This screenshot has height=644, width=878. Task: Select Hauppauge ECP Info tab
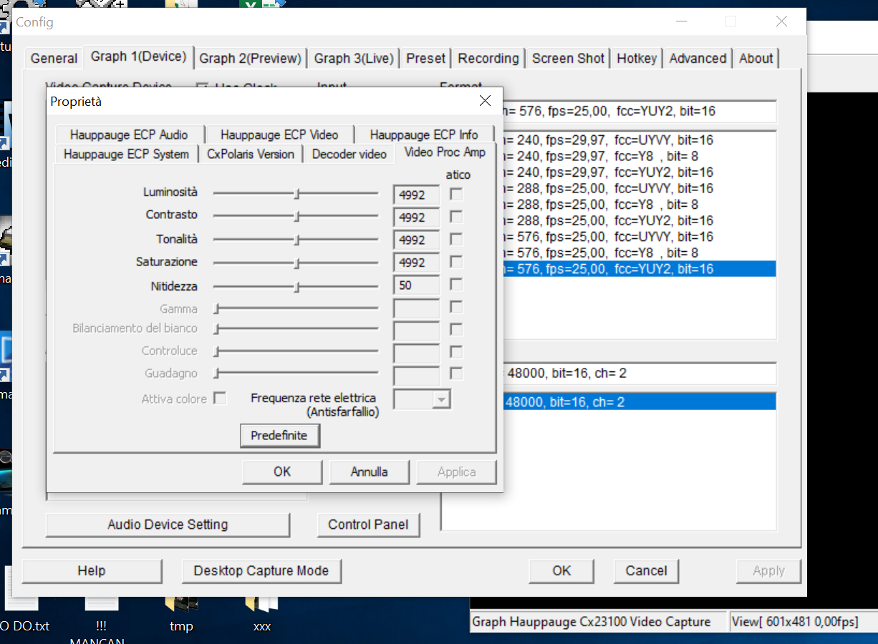424,135
